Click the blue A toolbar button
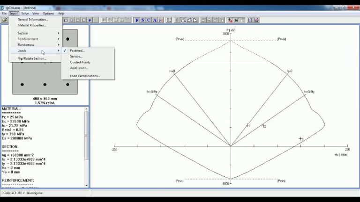 click(155, 20)
